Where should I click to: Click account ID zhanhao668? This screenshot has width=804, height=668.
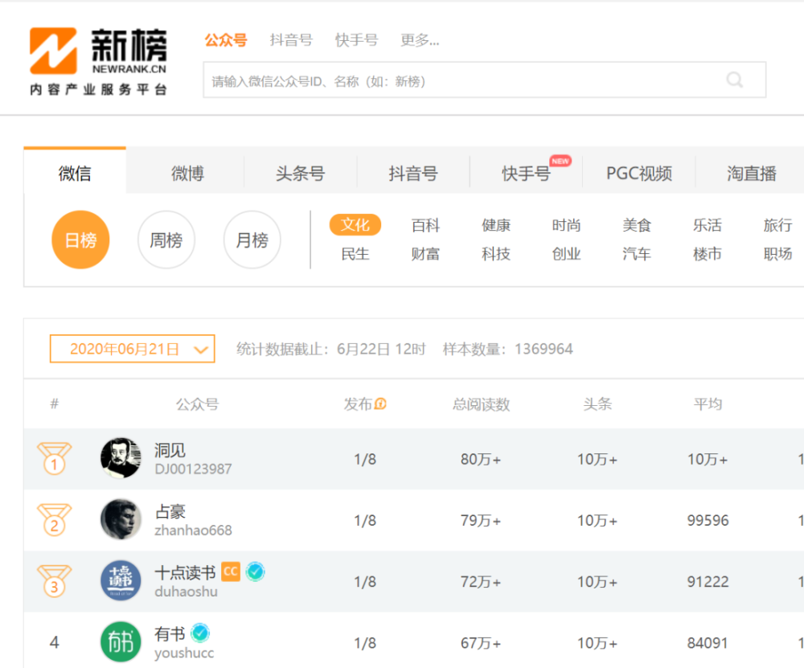193,530
